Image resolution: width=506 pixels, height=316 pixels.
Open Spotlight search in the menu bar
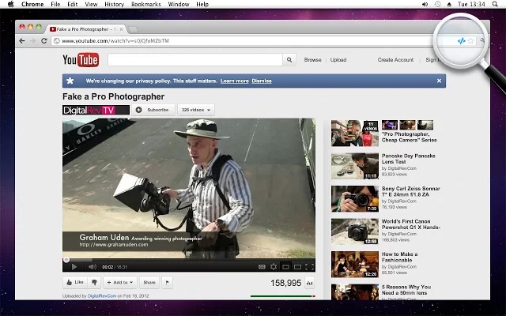click(495, 4)
